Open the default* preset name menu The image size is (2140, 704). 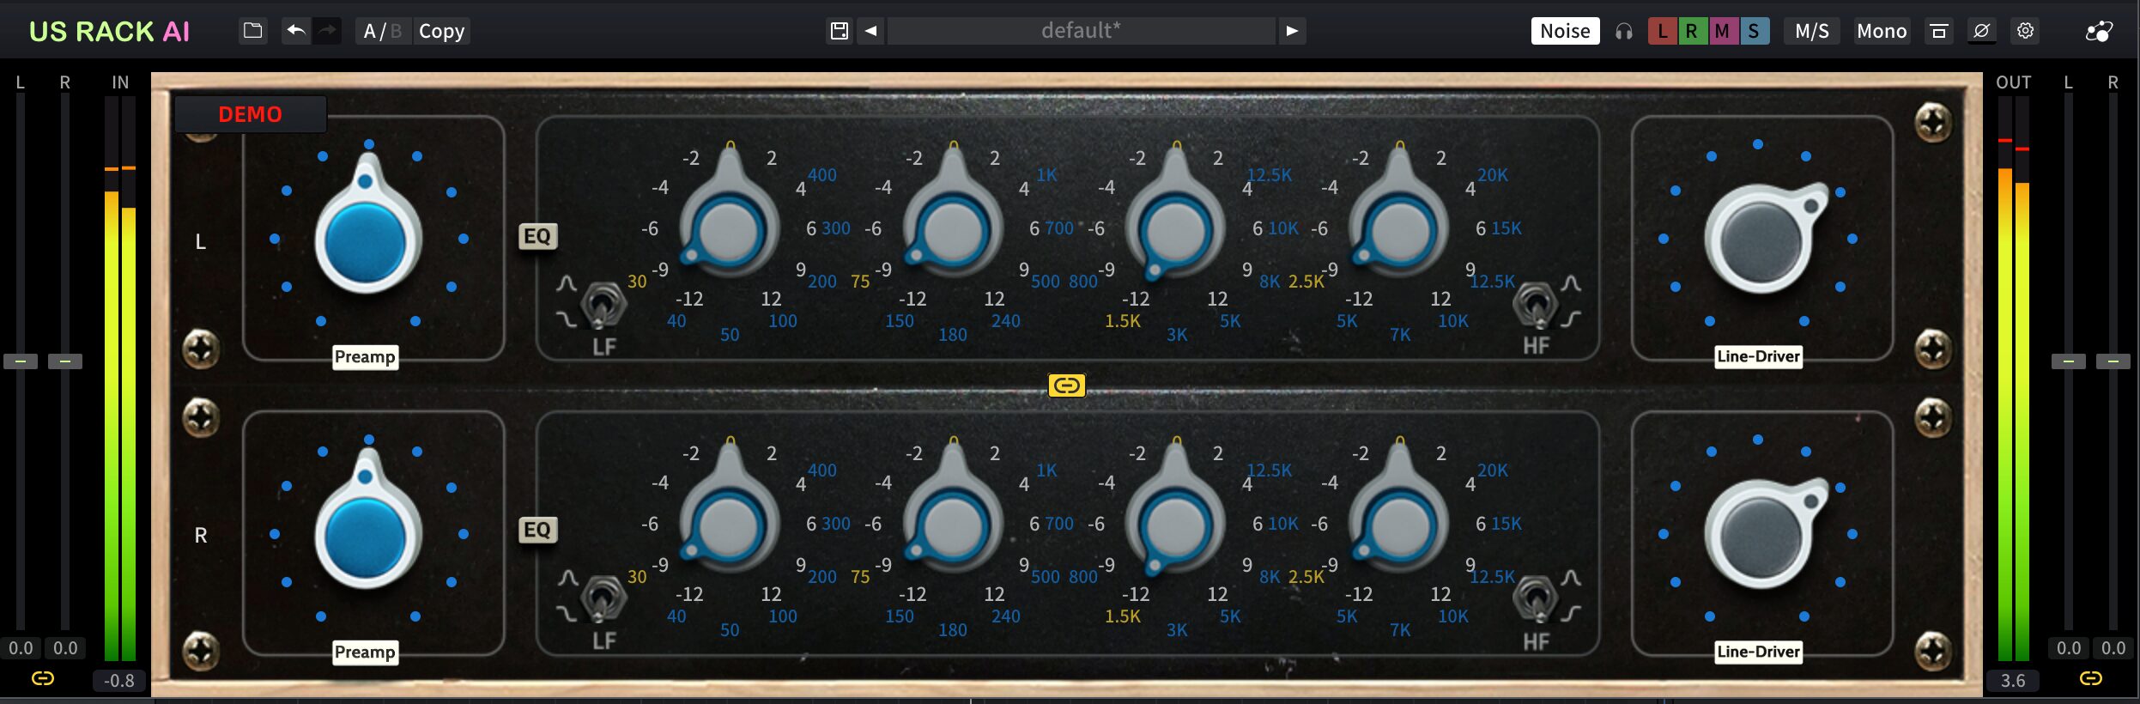coord(1081,31)
